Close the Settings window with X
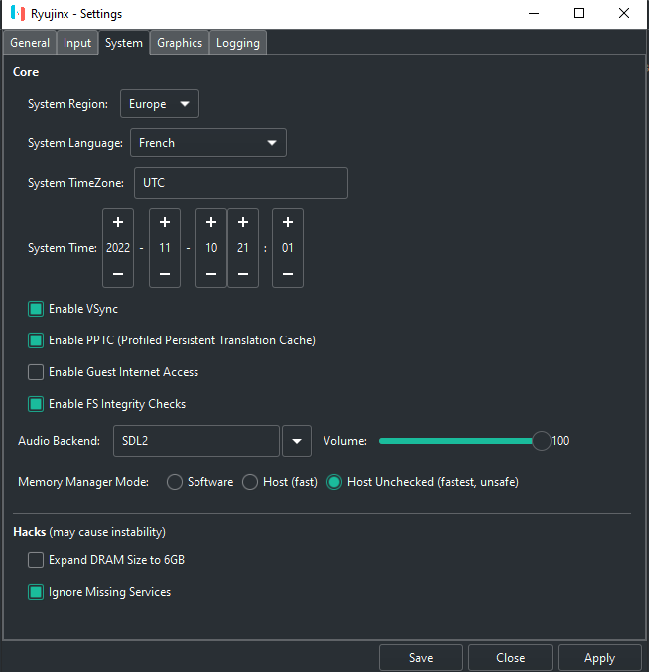This screenshot has height=672, width=649. pos(624,13)
